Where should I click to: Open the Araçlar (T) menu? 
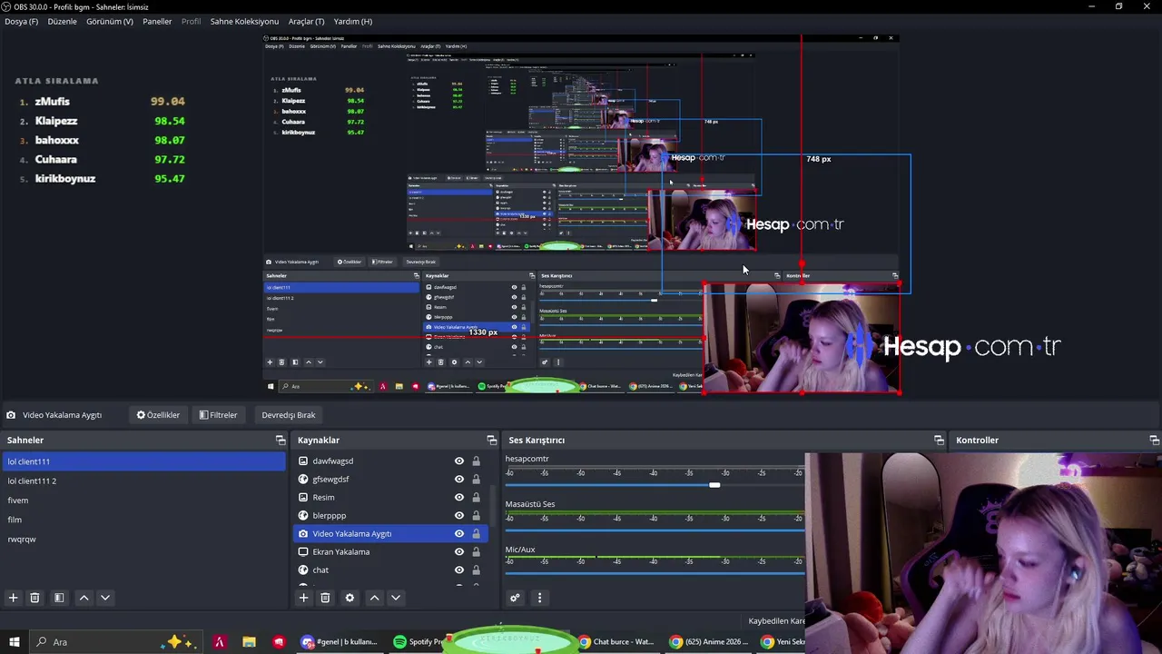click(306, 21)
